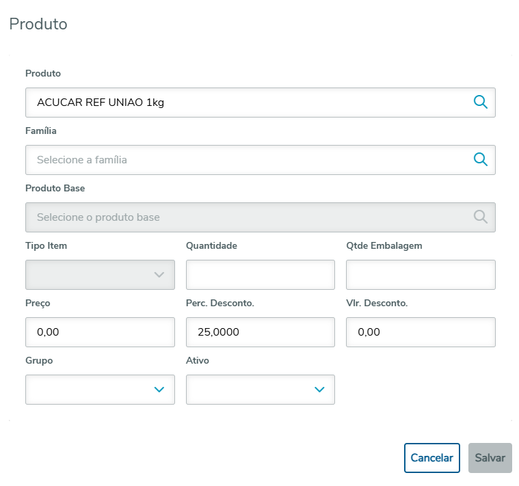
Task: Click the Qtde Embalagem label text
Action: [x=384, y=245]
